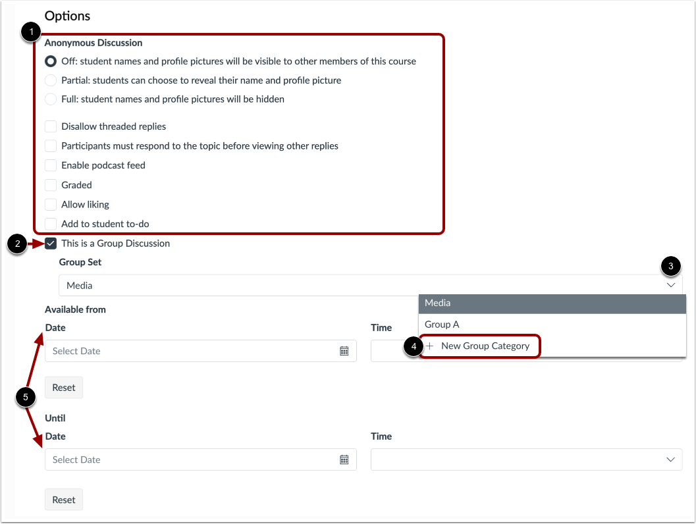
Task: Check the Graded option
Action: click(x=51, y=185)
